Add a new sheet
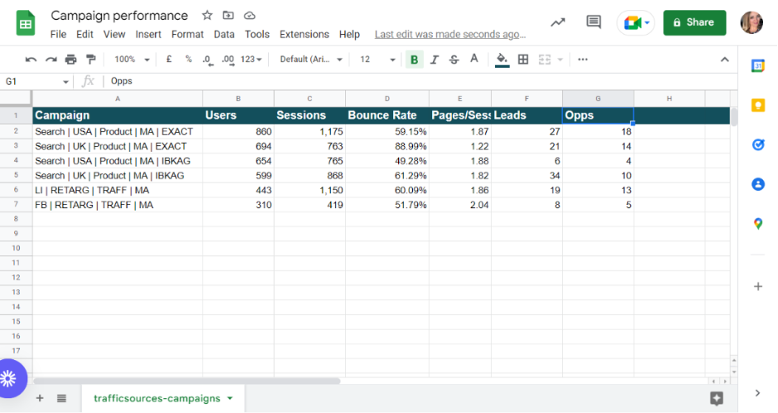The height and width of the screenshot is (413, 778). (40, 398)
